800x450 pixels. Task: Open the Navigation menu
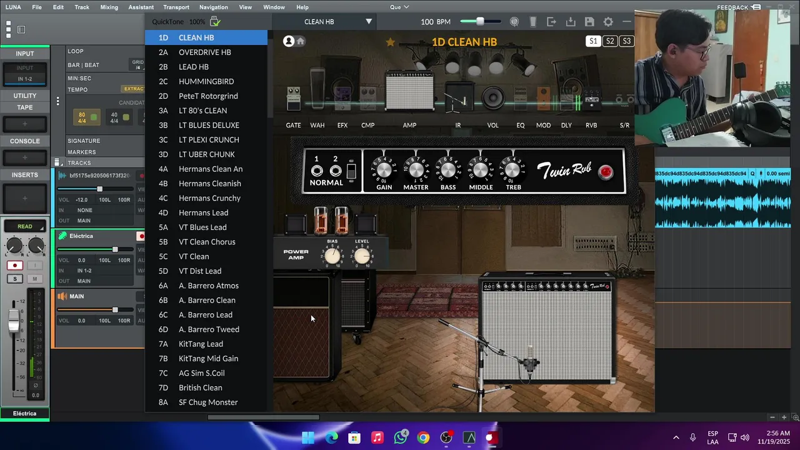coord(214,7)
